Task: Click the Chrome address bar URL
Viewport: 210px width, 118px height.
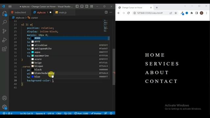Action: click(150, 13)
